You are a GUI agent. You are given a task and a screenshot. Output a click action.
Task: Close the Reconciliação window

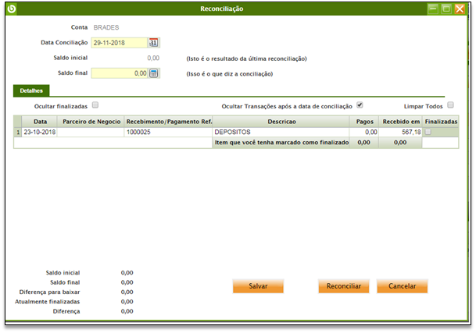click(460, 9)
